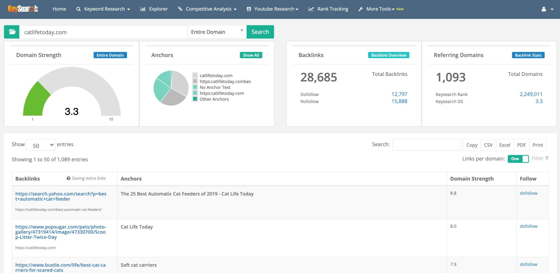Viewport: 560px width, 273px height.
Task: Click the Entire Domain badge in Domain Strength
Action: (x=110, y=55)
